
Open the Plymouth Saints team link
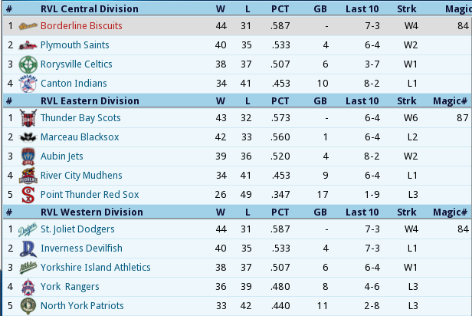74,45
